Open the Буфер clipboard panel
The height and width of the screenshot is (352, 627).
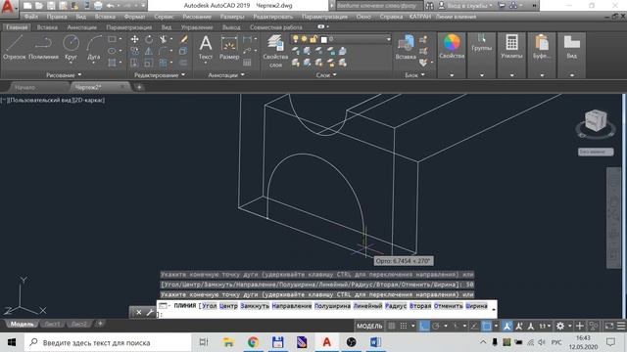pyautogui.click(x=542, y=47)
